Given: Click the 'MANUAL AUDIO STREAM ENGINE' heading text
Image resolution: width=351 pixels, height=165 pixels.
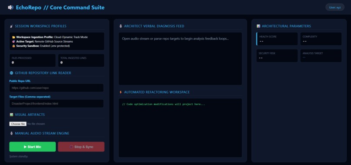Looking at the screenshot, I should click(x=42, y=133).
